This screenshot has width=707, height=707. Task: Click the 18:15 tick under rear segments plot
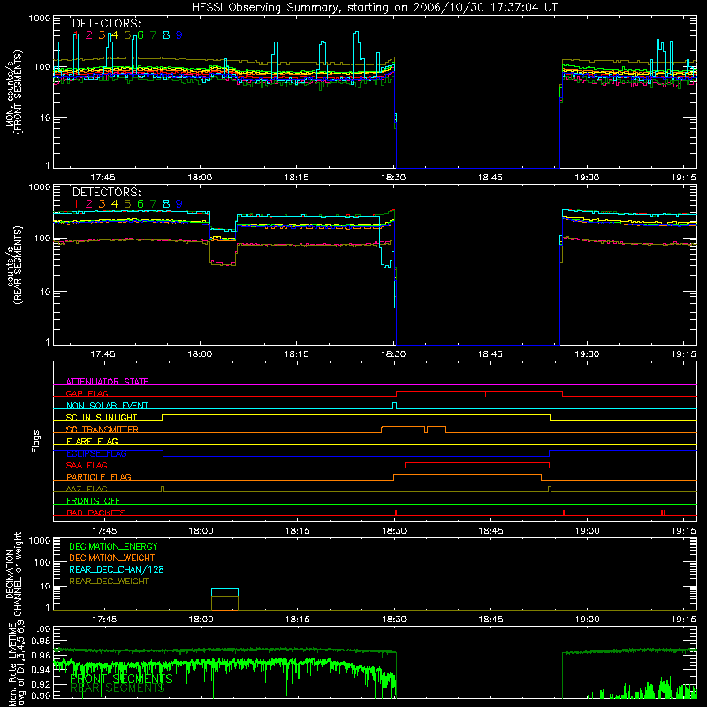pos(297,354)
